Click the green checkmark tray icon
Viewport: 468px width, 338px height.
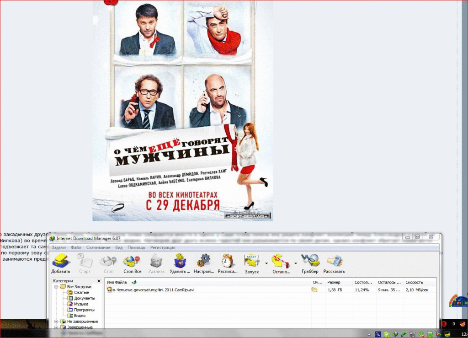coord(387,334)
